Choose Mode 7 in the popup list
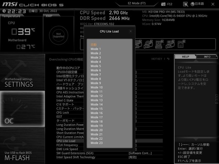 point(96,75)
